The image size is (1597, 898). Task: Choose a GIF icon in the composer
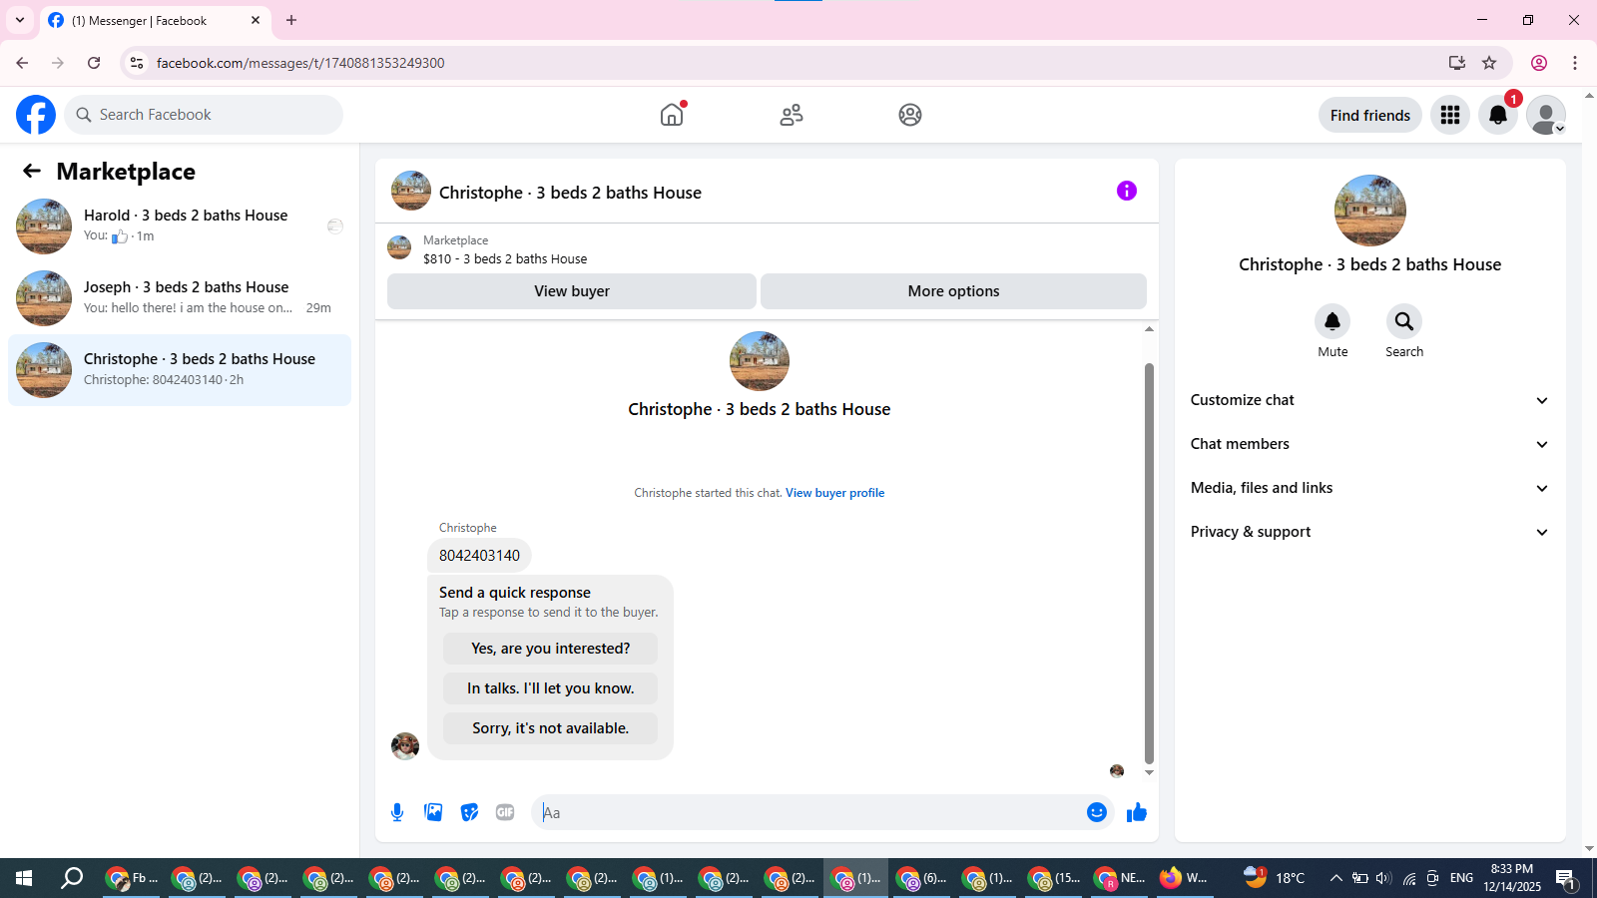pos(505,812)
